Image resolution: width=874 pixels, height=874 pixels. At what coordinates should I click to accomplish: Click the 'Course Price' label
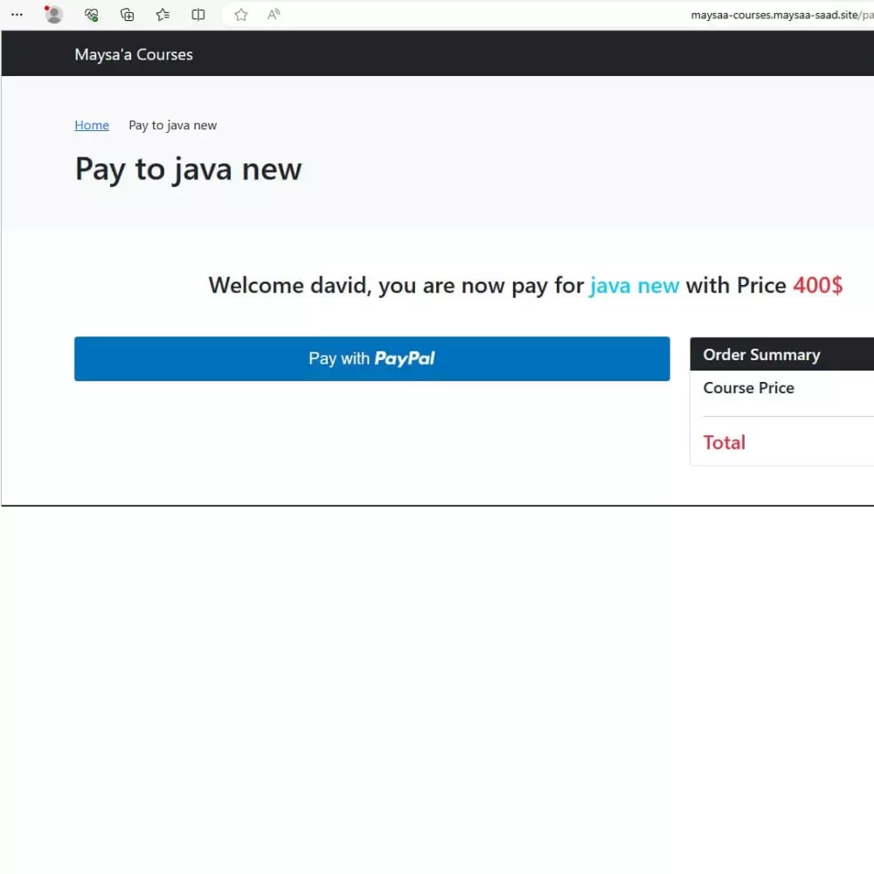749,388
